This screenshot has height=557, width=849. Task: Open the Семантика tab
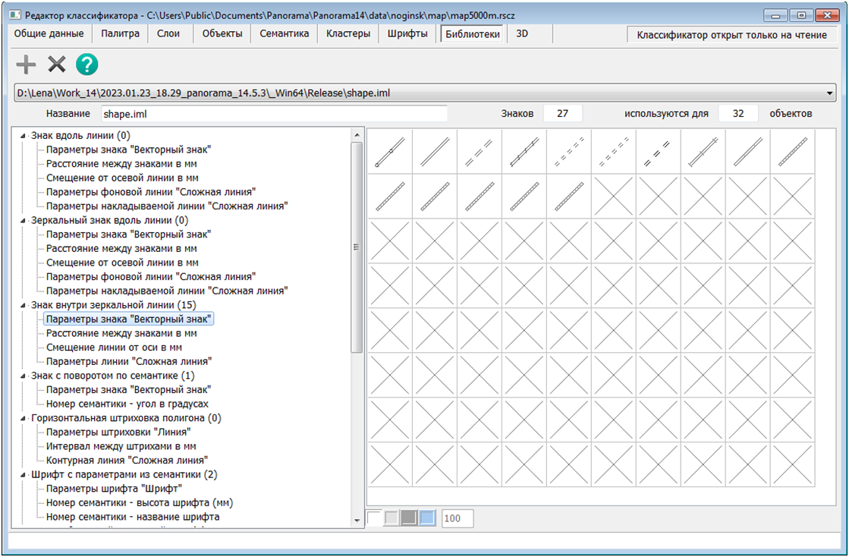click(284, 34)
